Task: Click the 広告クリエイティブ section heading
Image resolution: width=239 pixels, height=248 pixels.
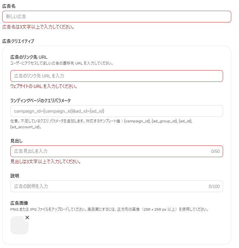Action: (18, 41)
